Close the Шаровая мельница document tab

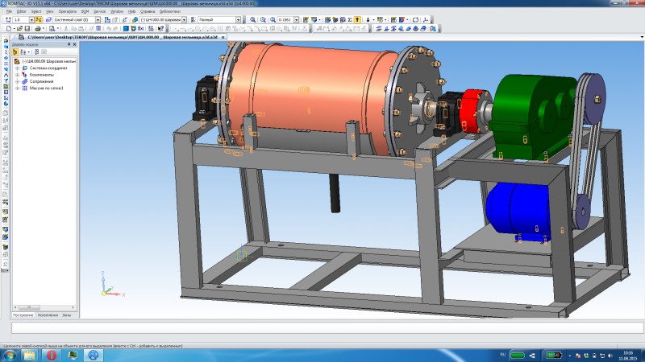pyautogui.click(x=223, y=37)
